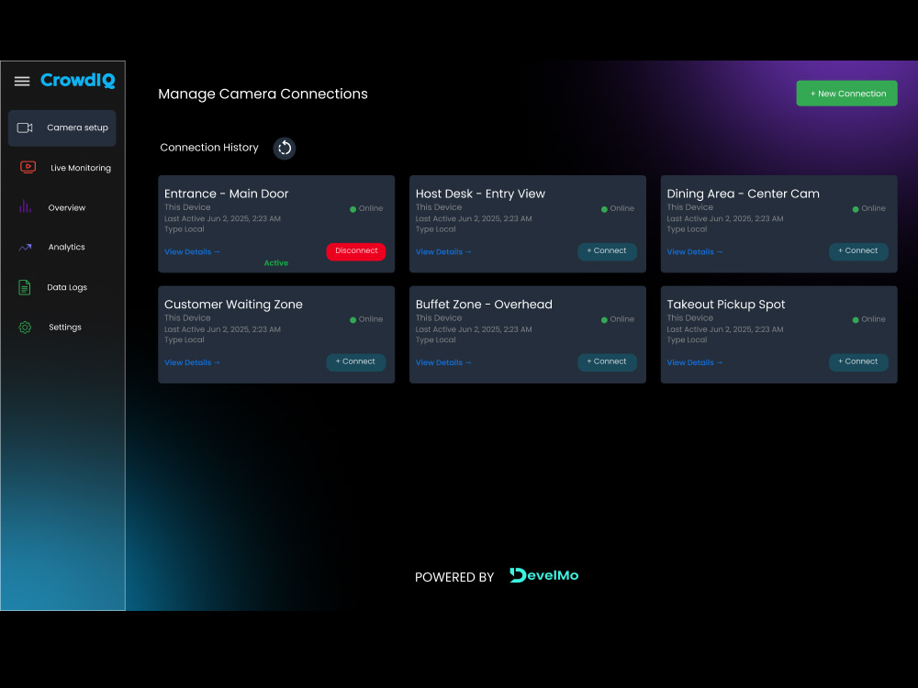Click This Device on Buffet Zone card
Image resolution: width=918 pixels, height=688 pixels.
point(439,318)
